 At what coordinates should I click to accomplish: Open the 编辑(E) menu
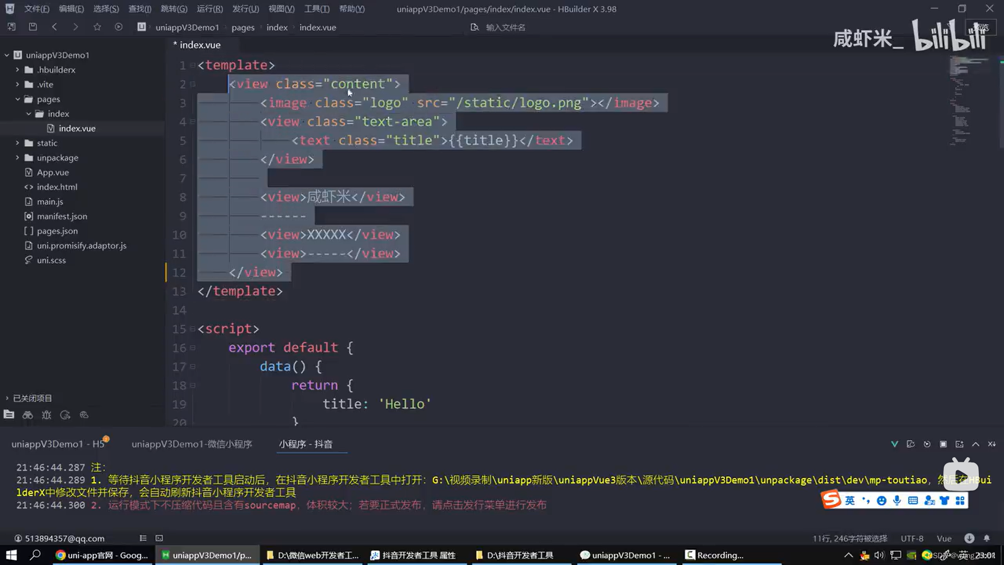pyautogui.click(x=71, y=9)
